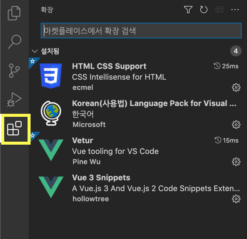Click the Vetur Vue logo
The height and width of the screenshot is (239, 247).
point(51,150)
